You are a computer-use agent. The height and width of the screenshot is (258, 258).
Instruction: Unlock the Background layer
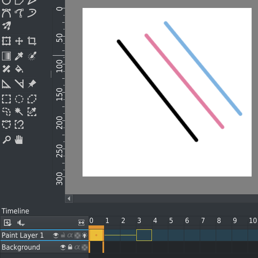[70, 247]
